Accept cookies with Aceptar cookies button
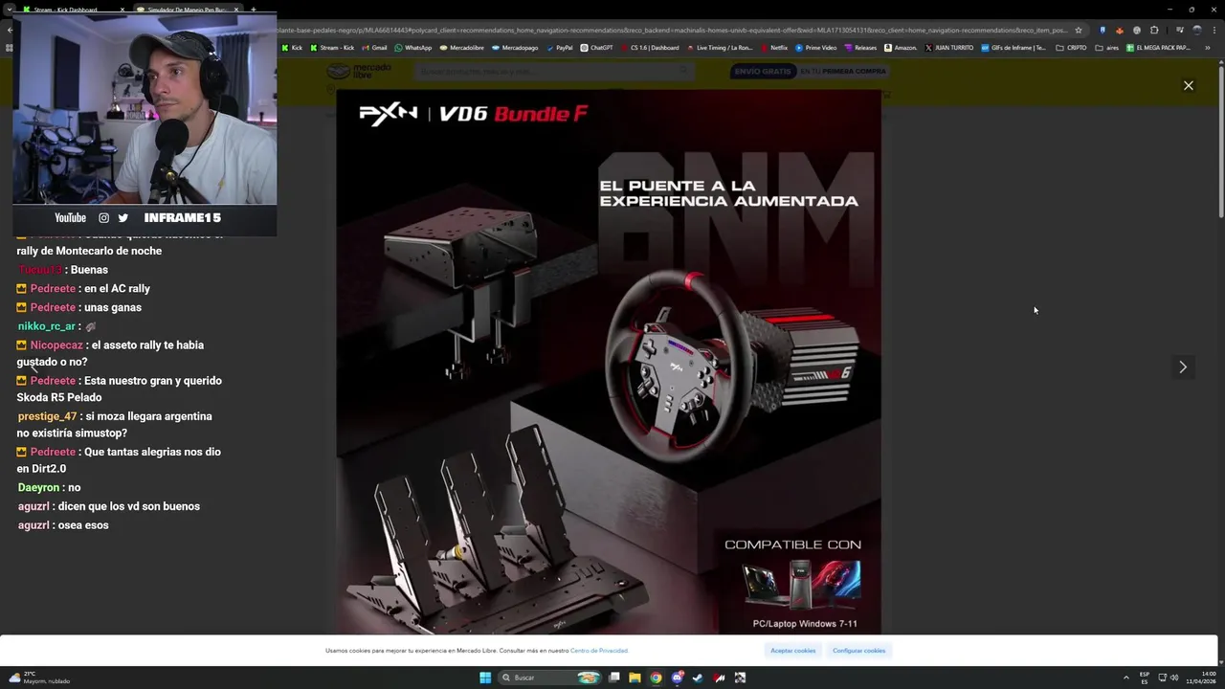Image resolution: width=1225 pixels, height=689 pixels. pyautogui.click(x=793, y=651)
